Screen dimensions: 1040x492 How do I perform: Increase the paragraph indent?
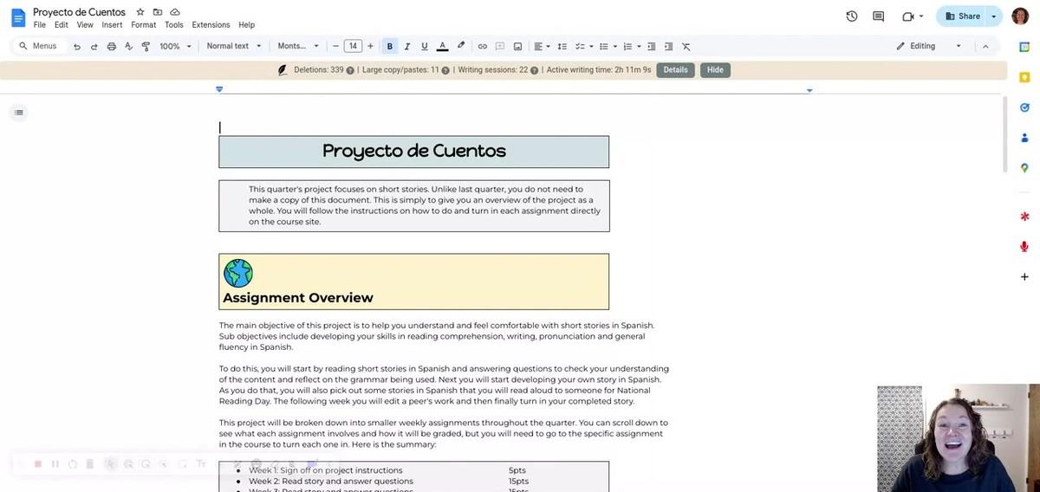[x=668, y=46]
